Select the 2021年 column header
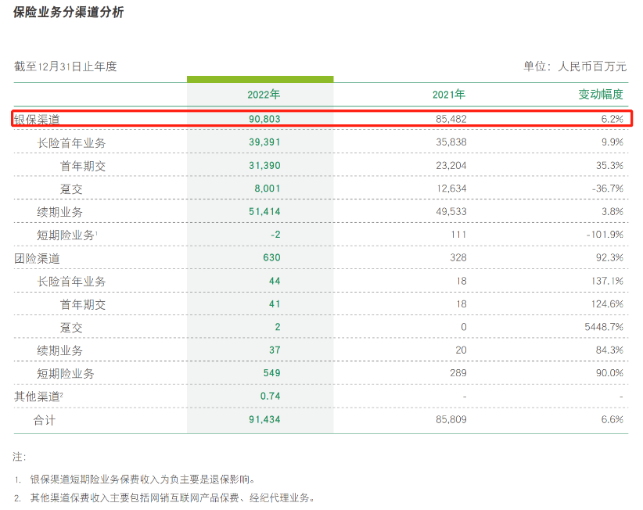643x510 pixels. tap(448, 94)
